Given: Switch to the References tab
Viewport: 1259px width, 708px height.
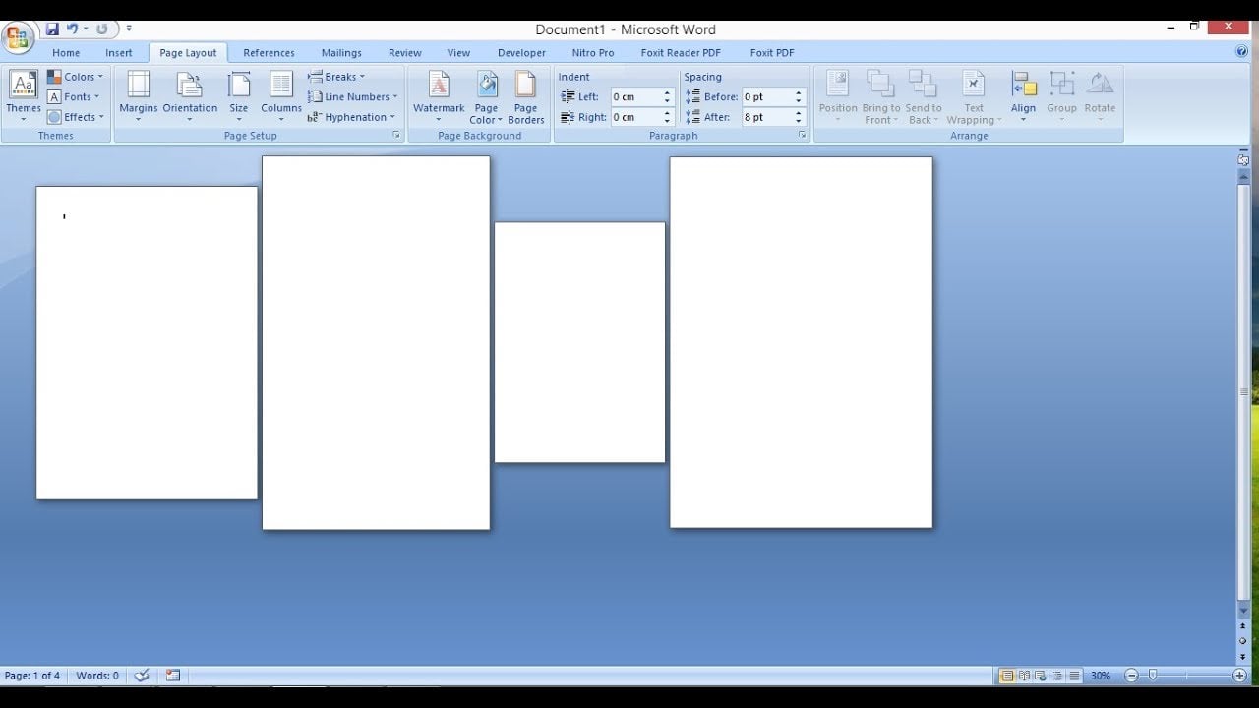Looking at the screenshot, I should pyautogui.click(x=269, y=53).
